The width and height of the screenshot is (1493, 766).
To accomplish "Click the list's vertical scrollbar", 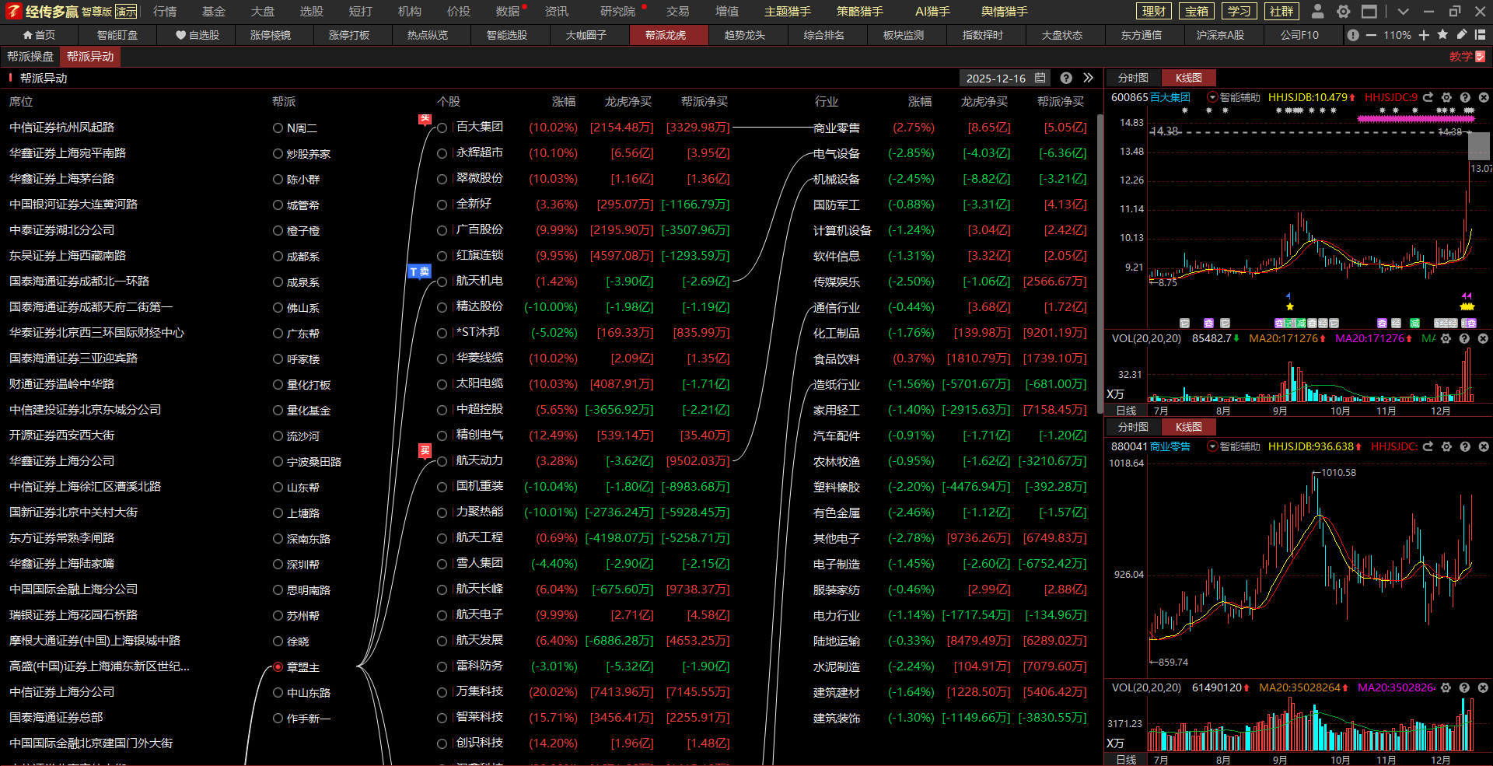I will click(1100, 264).
